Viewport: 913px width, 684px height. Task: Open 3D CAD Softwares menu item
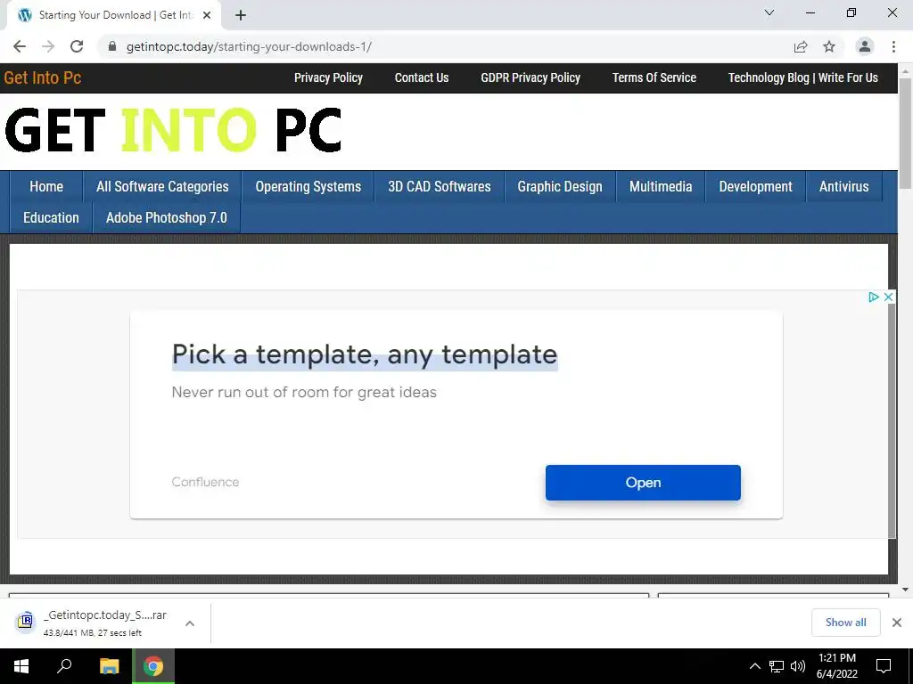click(x=439, y=187)
